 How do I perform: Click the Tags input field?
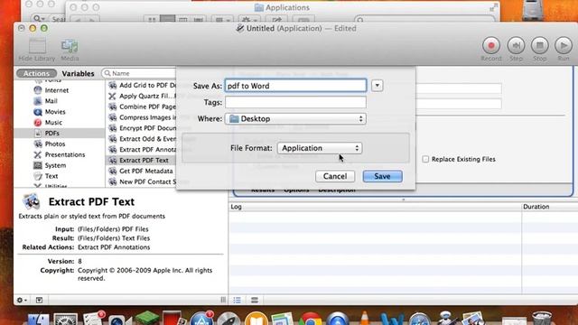(x=295, y=102)
